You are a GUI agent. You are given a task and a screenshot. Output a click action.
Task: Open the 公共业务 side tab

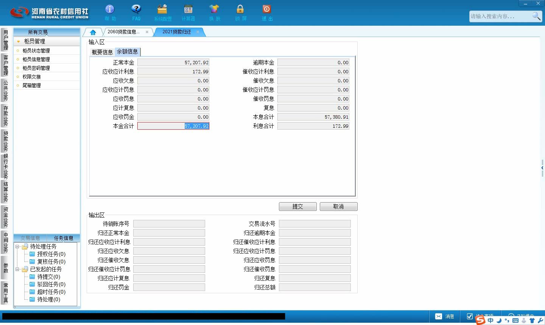(5, 90)
